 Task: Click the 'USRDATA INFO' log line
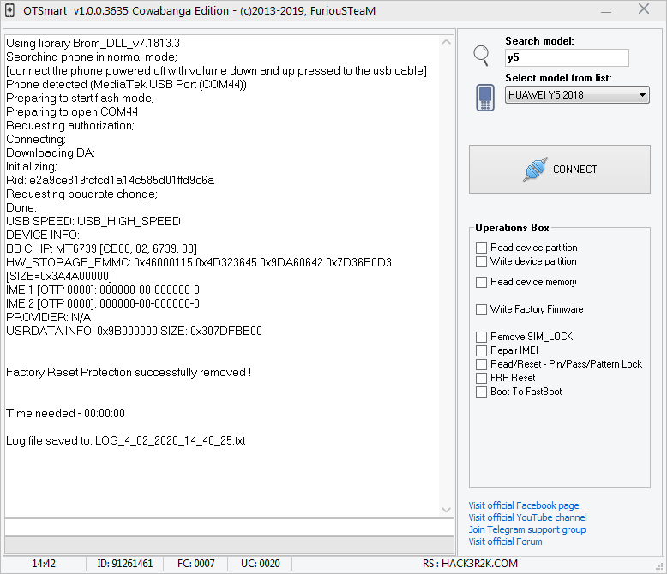click(x=134, y=332)
